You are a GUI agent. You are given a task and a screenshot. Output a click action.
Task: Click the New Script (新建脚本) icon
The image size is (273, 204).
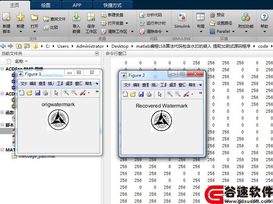pos(7,17)
